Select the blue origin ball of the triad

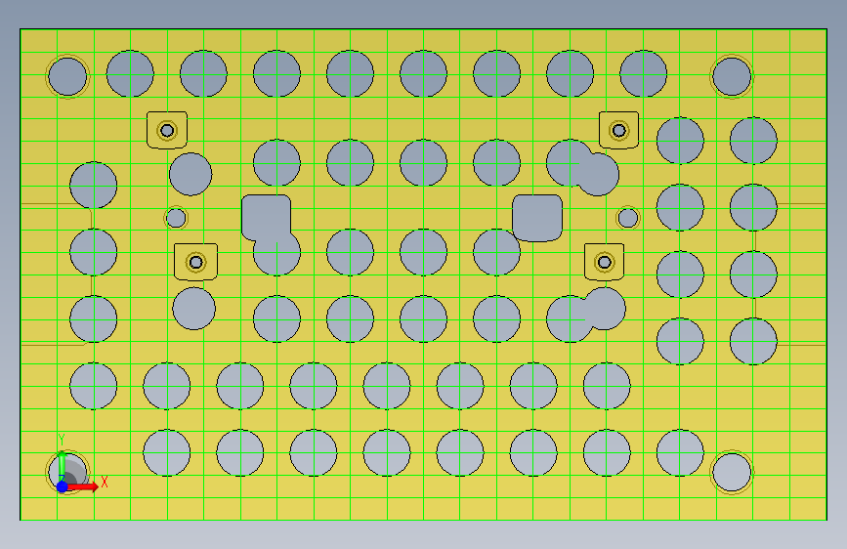63,486
